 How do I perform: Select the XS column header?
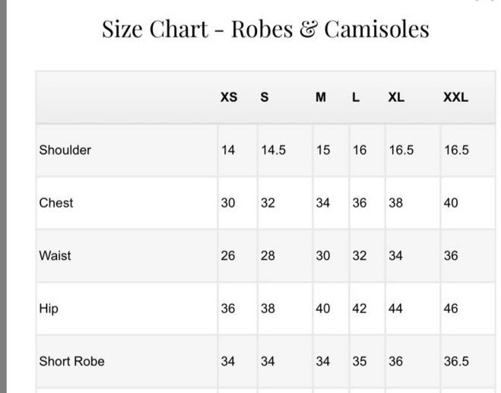click(x=229, y=97)
